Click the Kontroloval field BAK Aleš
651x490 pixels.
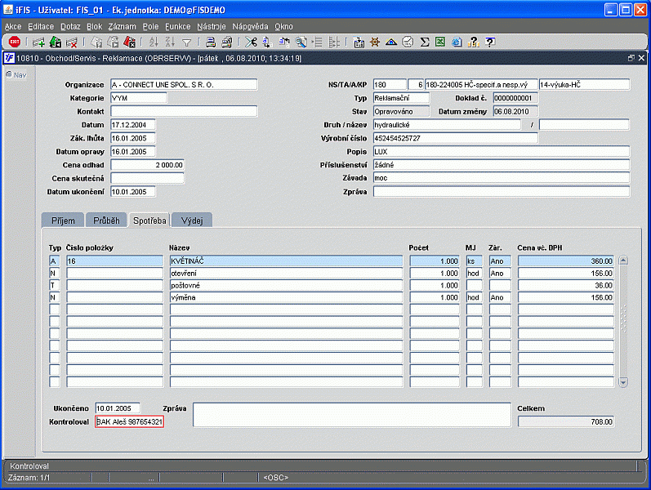pos(129,422)
